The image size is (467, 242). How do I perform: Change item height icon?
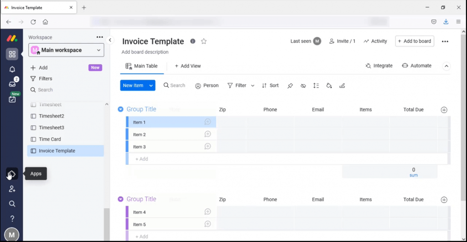pyautogui.click(x=316, y=86)
